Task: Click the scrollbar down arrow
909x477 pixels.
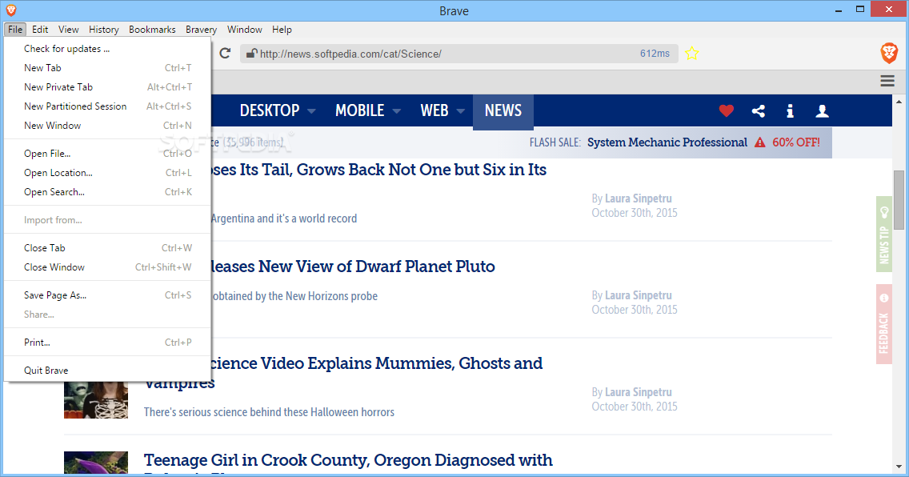Action: 899,467
